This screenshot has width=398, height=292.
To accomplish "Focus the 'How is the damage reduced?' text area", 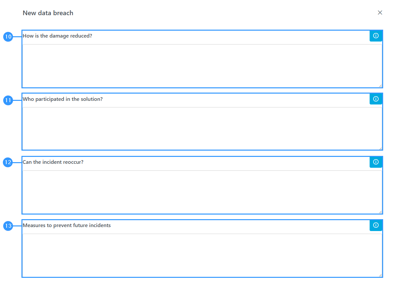I will (x=202, y=66).
